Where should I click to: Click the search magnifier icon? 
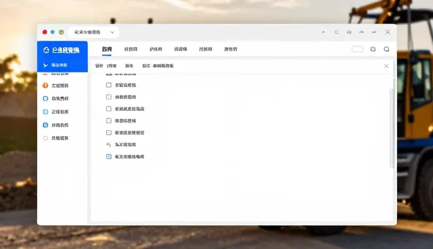click(386, 49)
